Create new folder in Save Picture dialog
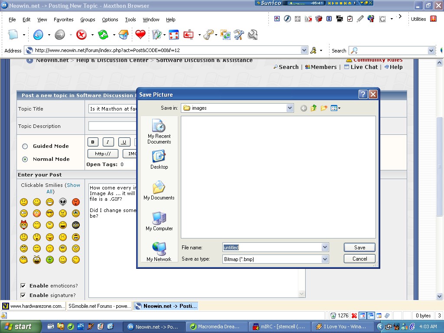This screenshot has width=444, height=333. [323, 108]
